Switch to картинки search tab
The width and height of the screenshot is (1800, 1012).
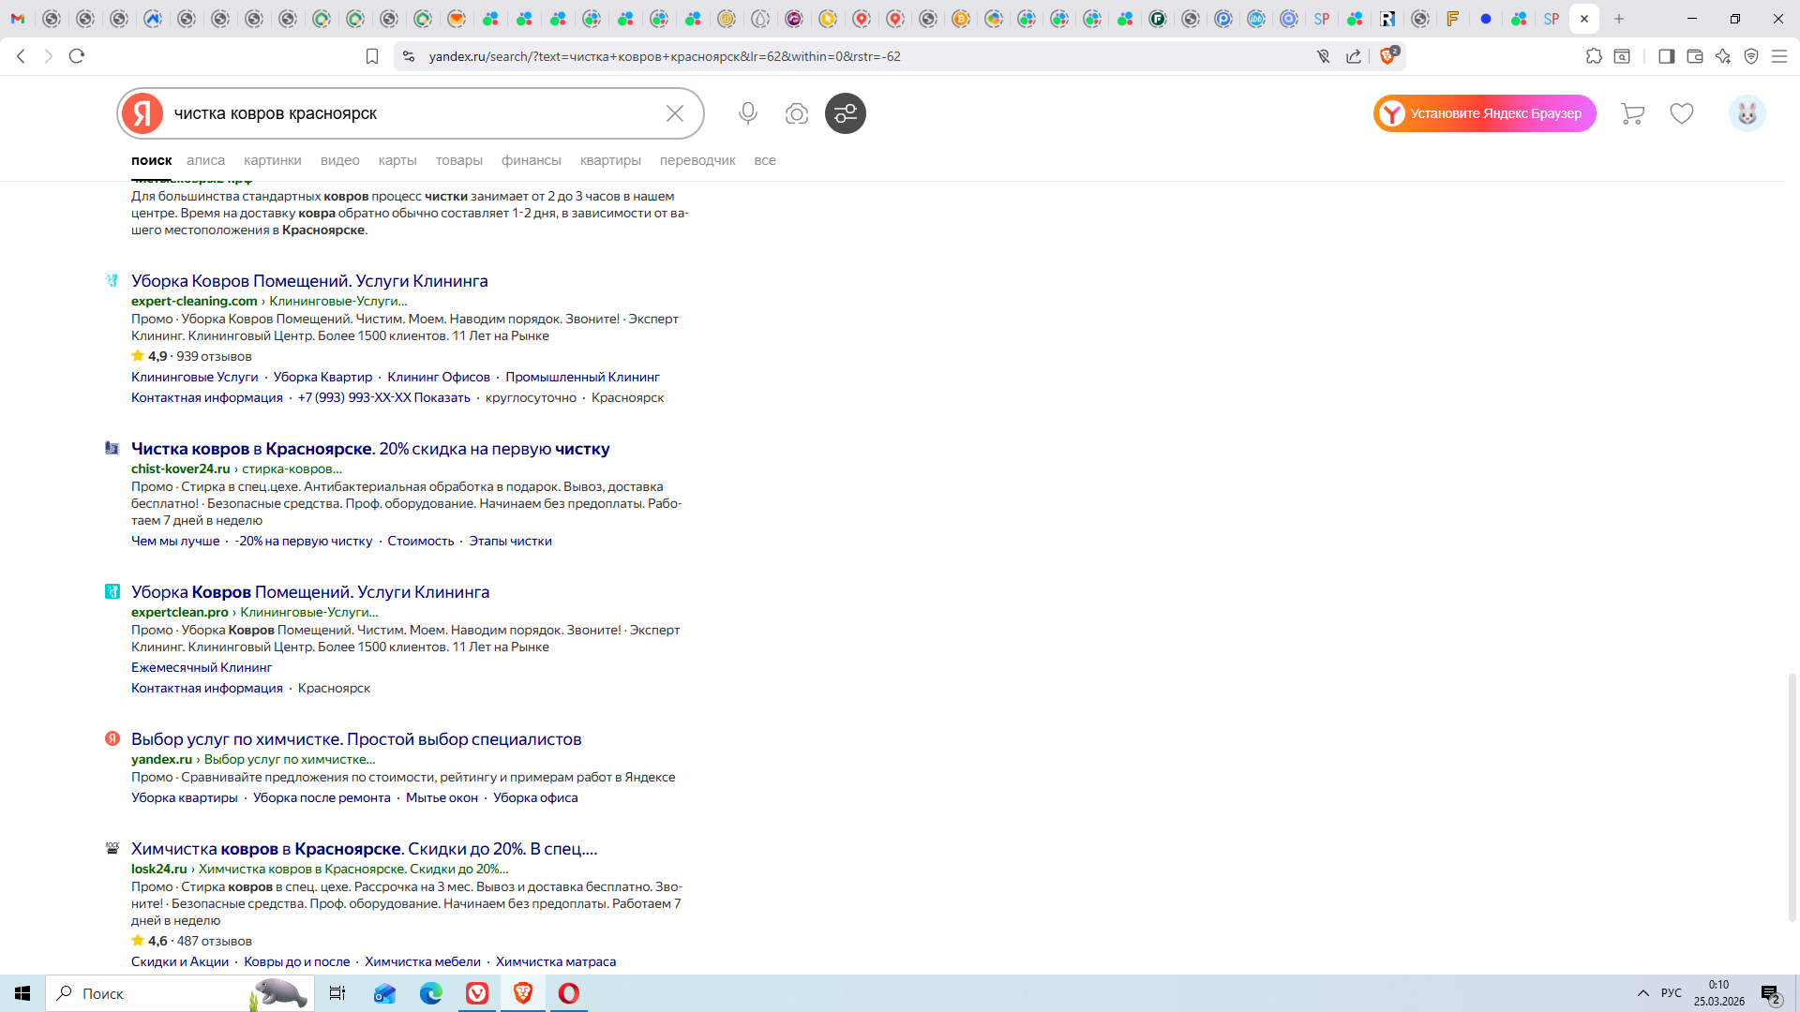(272, 160)
